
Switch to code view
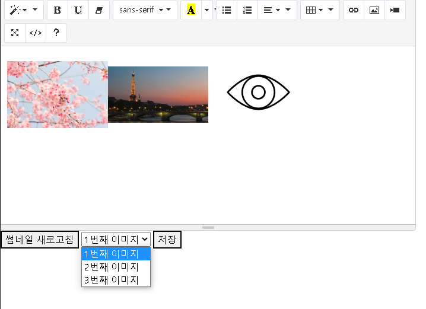pos(36,33)
